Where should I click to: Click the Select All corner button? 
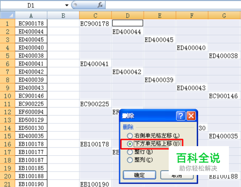(8, 15)
